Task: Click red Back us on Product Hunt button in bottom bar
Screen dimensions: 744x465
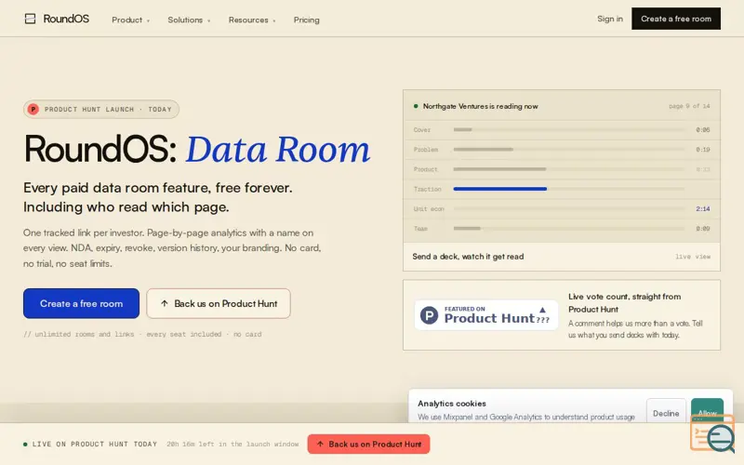Action: pos(368,445)
